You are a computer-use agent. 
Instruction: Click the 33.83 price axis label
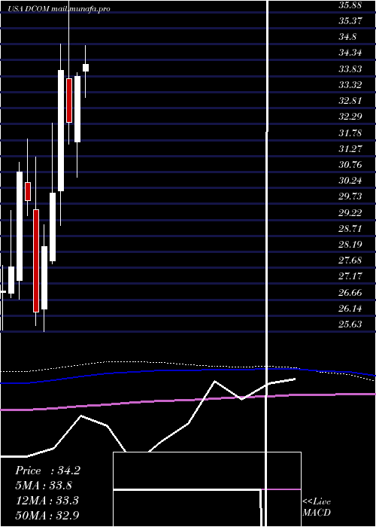(x=350, y=69)
